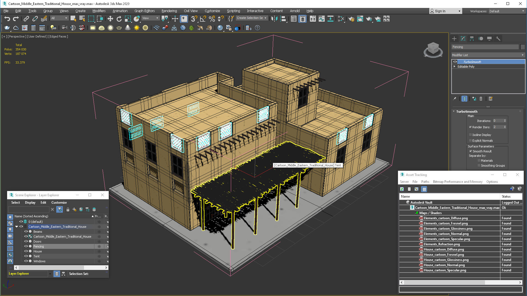This screenshot has width=527, height=296.
Task: Enable the Isoline Display checkbox
Action: click(x=470, y=135)
